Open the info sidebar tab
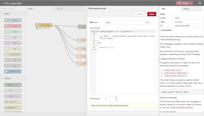This screenshot has width=204, height=116. click(170, 9)
